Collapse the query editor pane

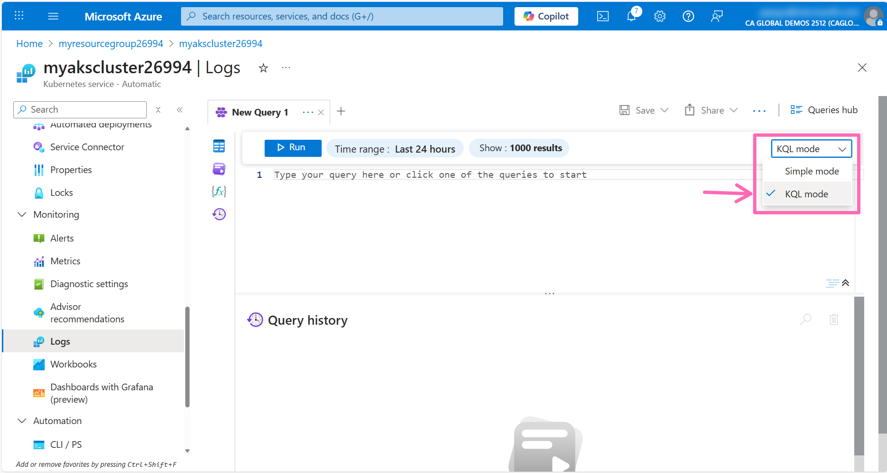846,283
